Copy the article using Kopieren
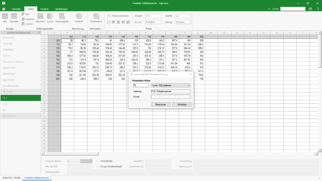 tap(28, 19)
